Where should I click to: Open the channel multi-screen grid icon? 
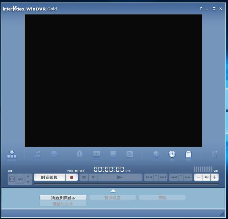tap(12, 154)
